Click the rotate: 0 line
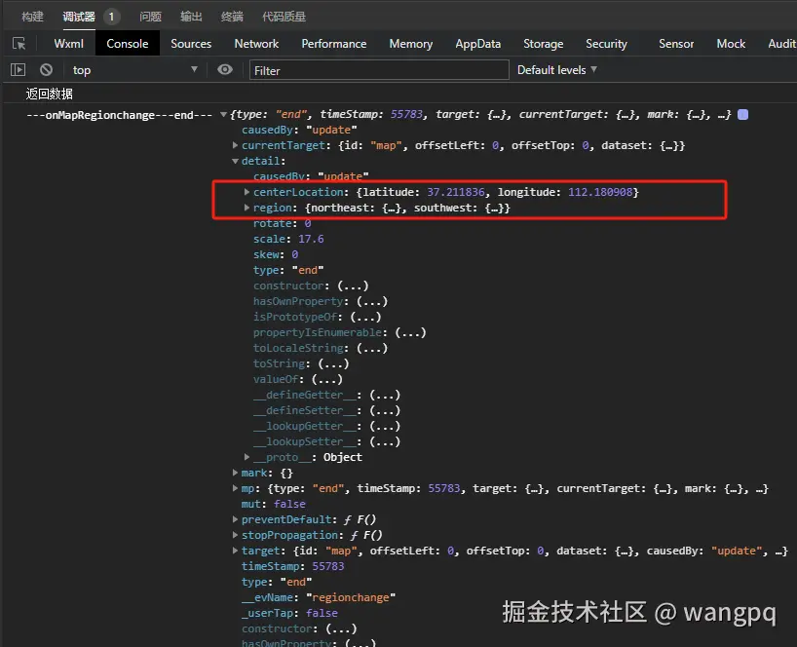 point(283,224)
